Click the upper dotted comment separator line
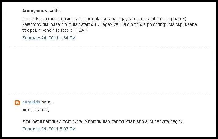The image size is (218, 139). [x=109, y=47]
